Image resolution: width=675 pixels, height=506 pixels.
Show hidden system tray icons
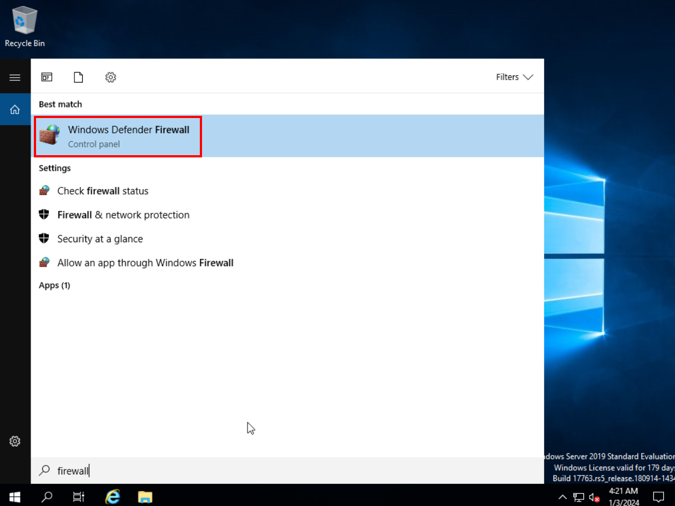coord(562,497)
